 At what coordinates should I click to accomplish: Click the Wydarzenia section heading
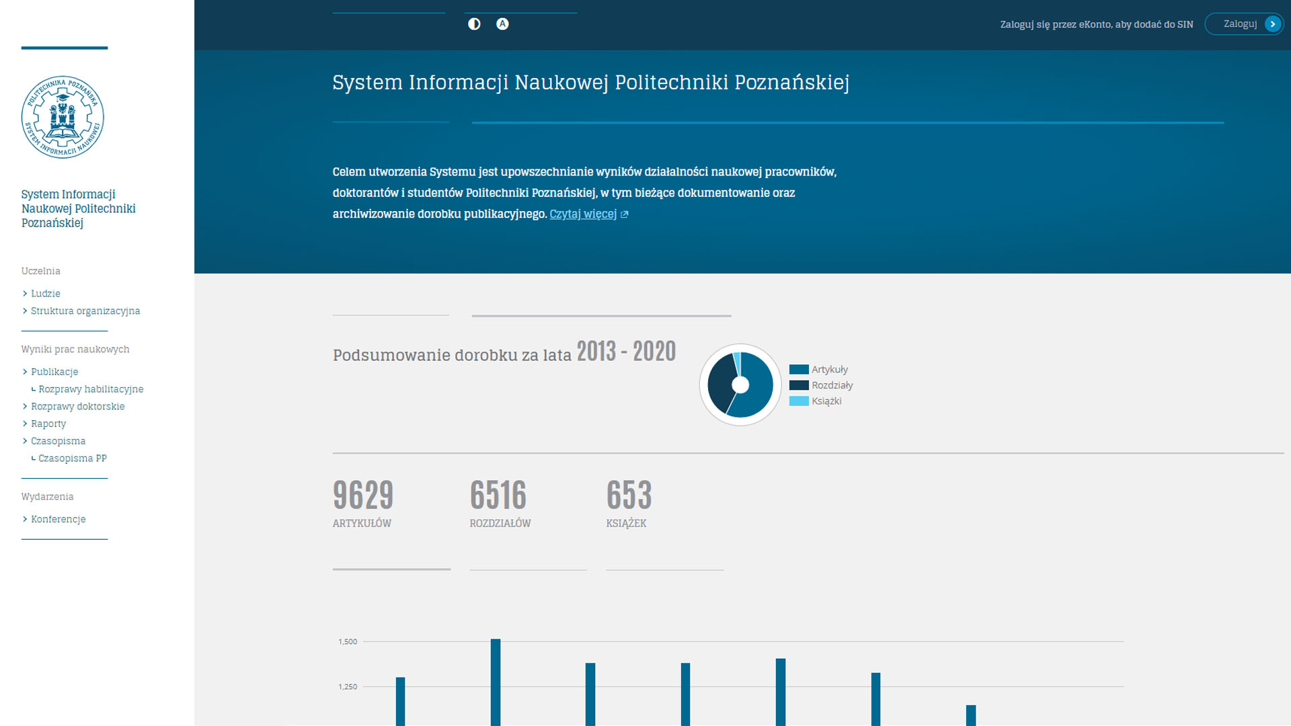coord(48,497)
